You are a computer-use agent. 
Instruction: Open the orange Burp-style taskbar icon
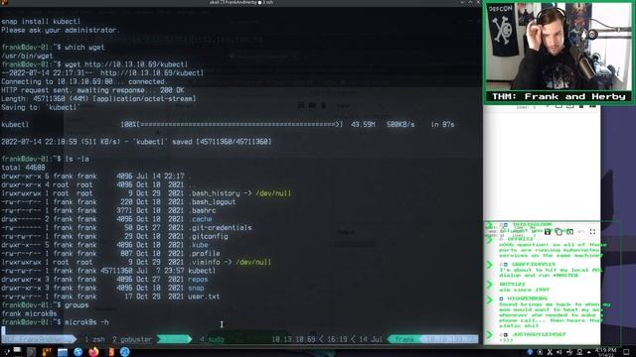coord(110,352)
